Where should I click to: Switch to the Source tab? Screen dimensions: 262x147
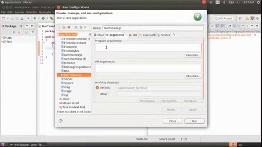(164, 35)
